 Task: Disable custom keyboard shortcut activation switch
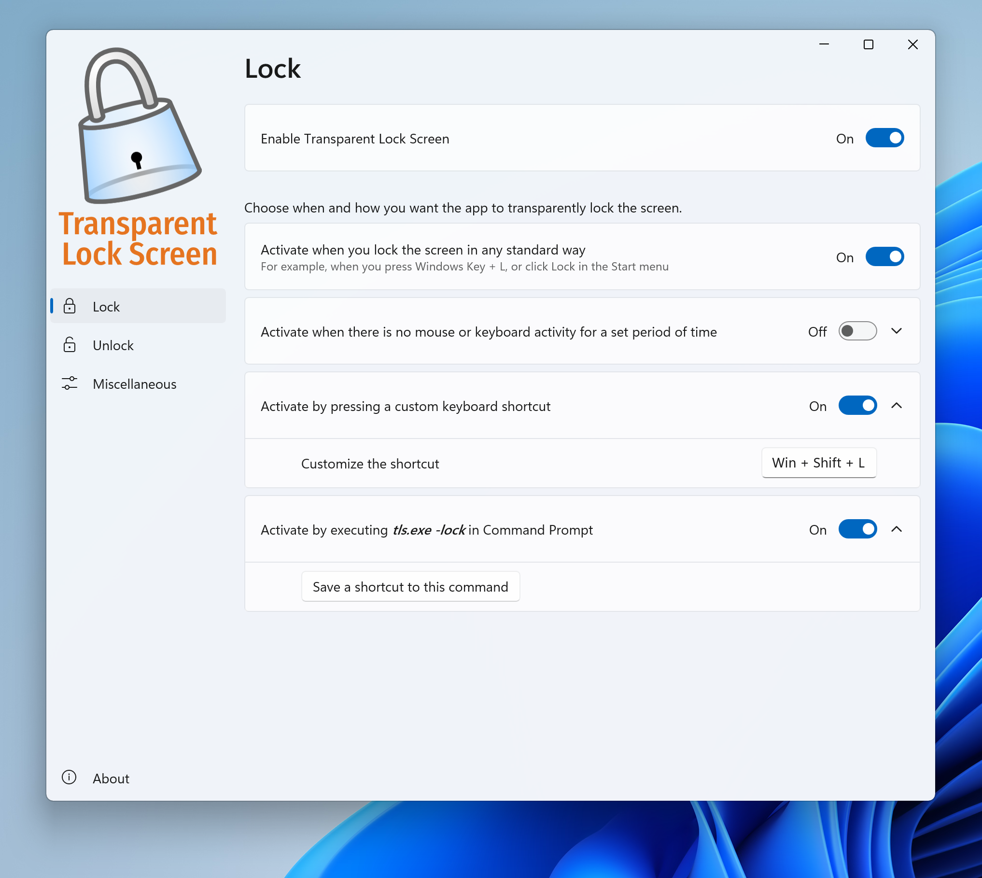pos(857,406)
